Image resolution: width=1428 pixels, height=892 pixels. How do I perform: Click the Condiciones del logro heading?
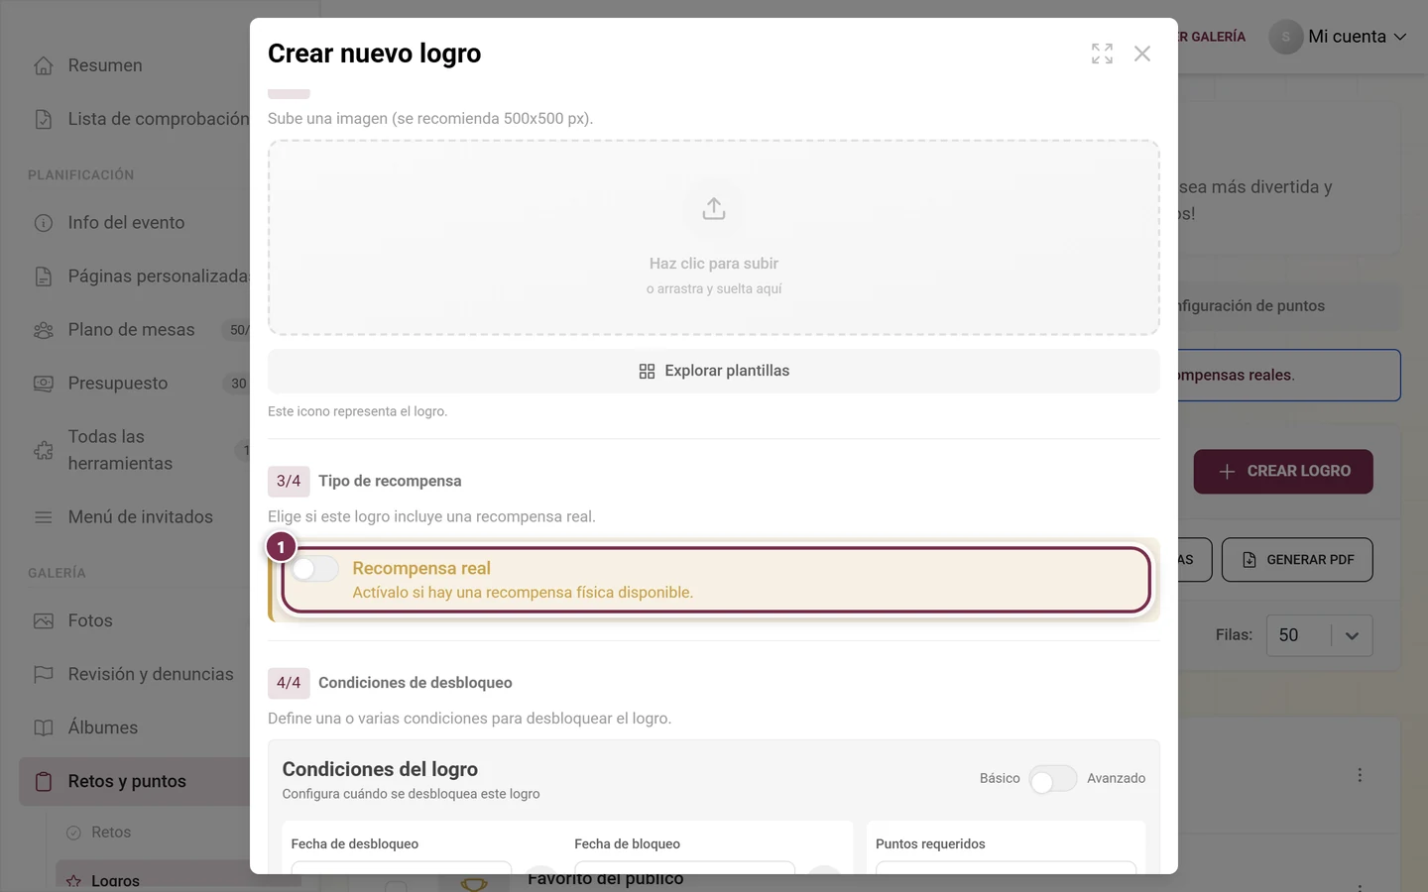click(x=380, y=769)
